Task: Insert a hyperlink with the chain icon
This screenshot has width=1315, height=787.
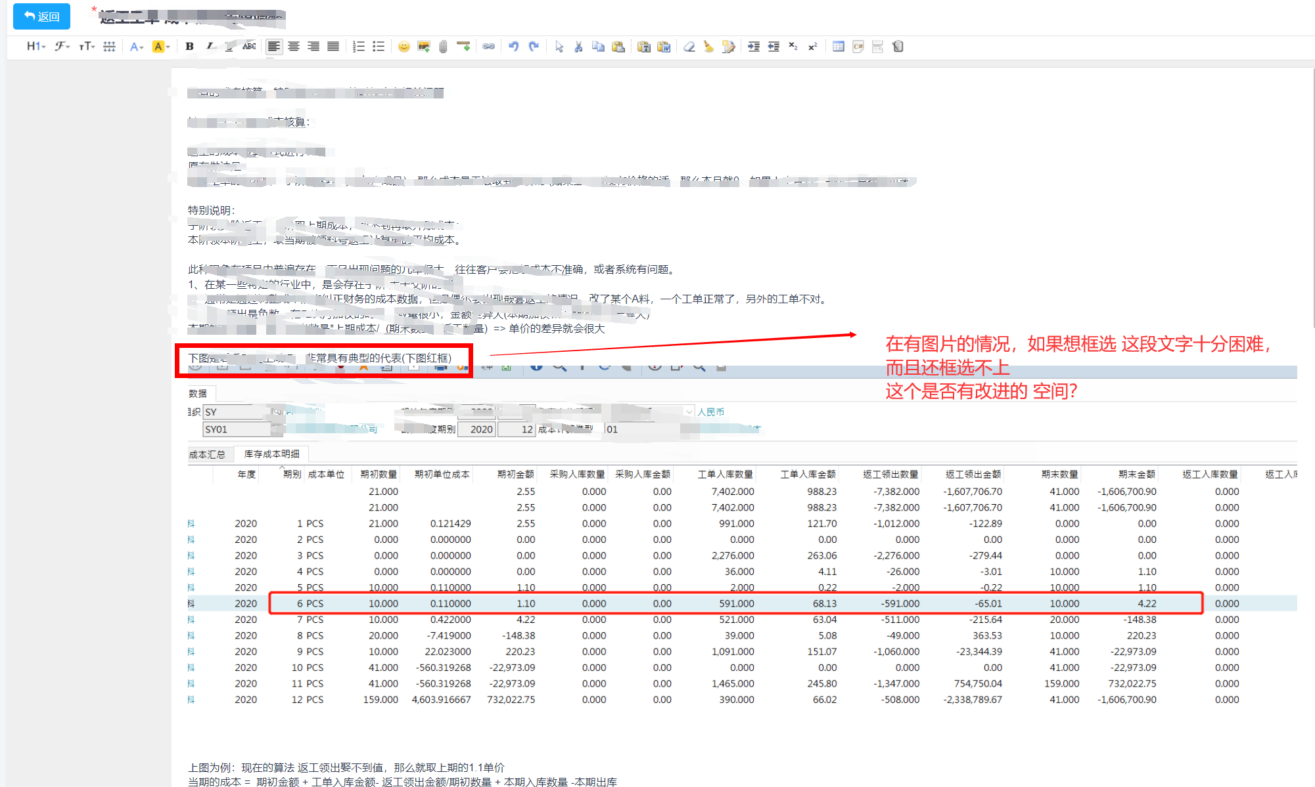Action: 488,47
